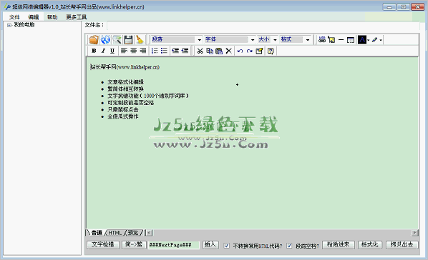Viewport: 428px width, 260px height.
Task: Decrease indent of paragraph
Action: click(175, 51)
